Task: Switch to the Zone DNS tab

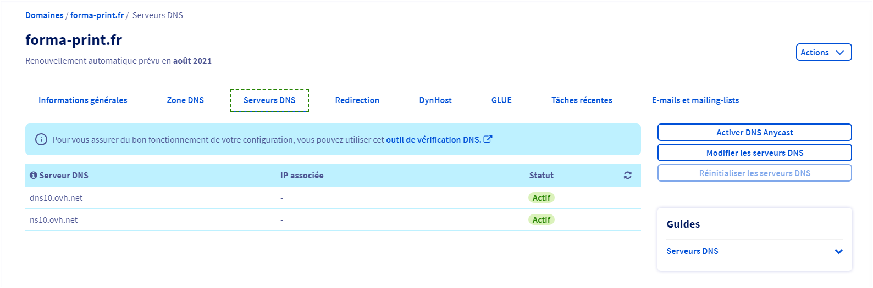Action: (x=185, y=100)
